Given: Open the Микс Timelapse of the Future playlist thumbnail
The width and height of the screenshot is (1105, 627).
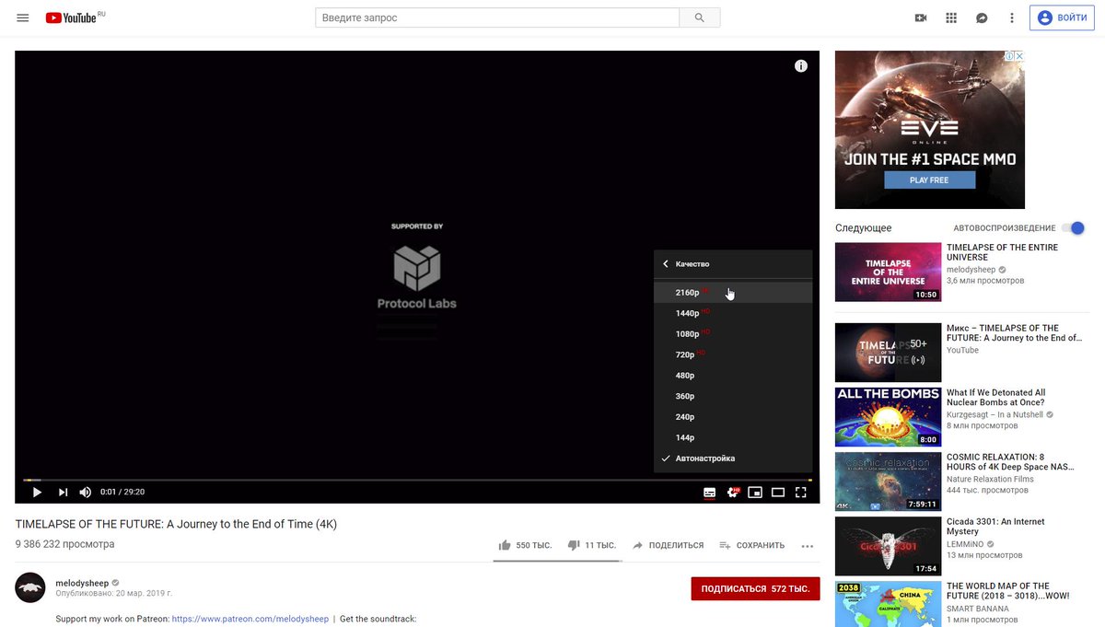Looking at the screenshot, I should point(888,352).
